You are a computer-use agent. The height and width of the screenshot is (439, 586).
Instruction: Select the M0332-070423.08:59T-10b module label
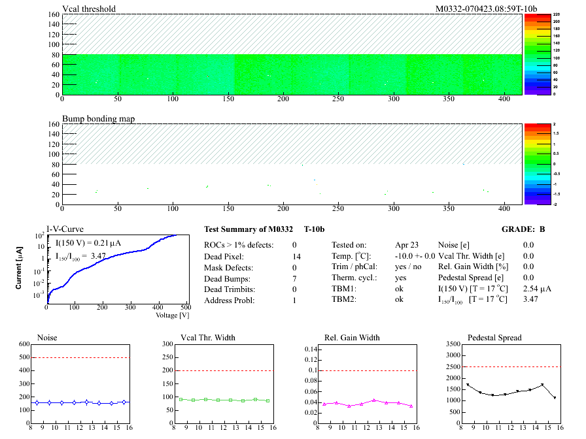(486, 8)
